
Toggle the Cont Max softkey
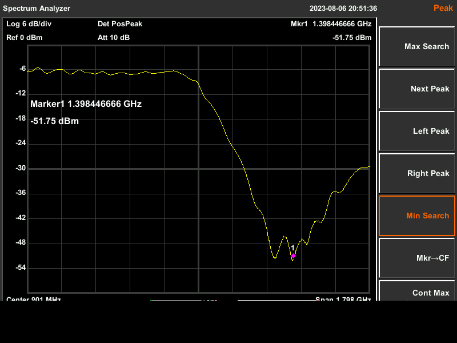click(x=417, y=290)
